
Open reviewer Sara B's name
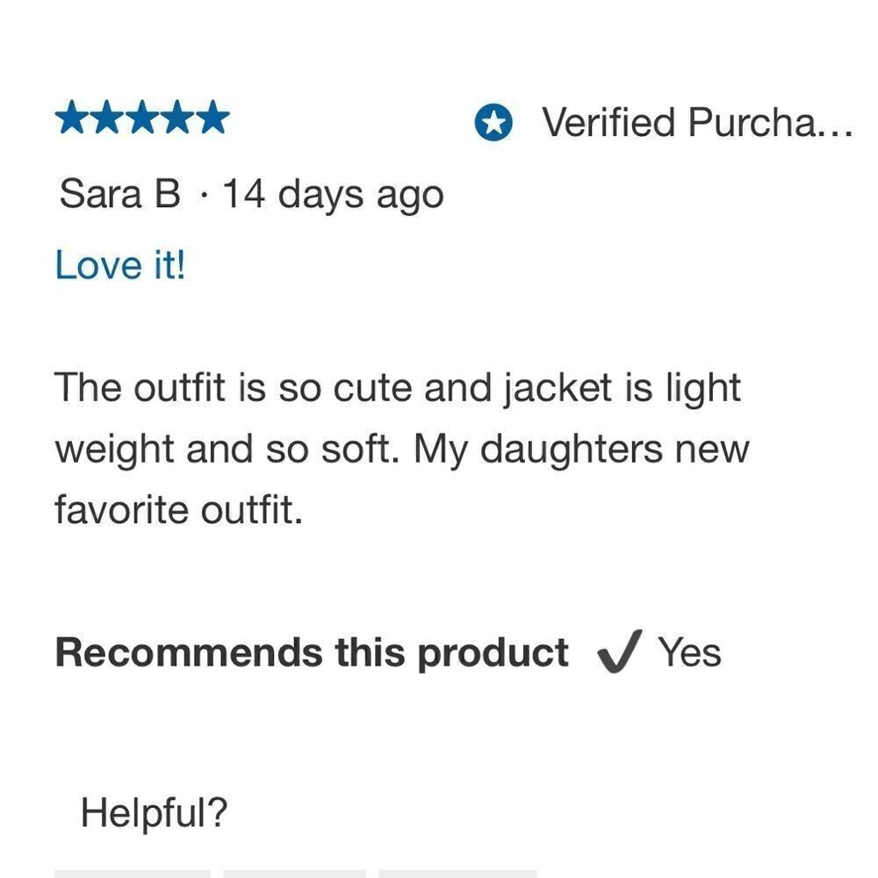119,194
